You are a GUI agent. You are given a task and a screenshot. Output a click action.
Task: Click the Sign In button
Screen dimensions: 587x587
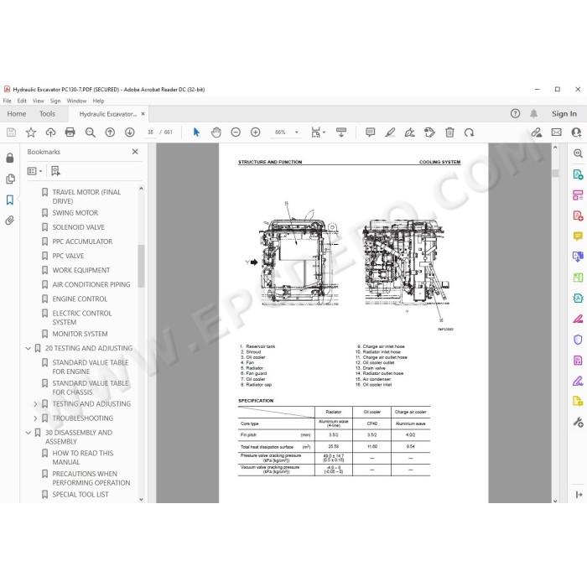[x=564, y=113]
